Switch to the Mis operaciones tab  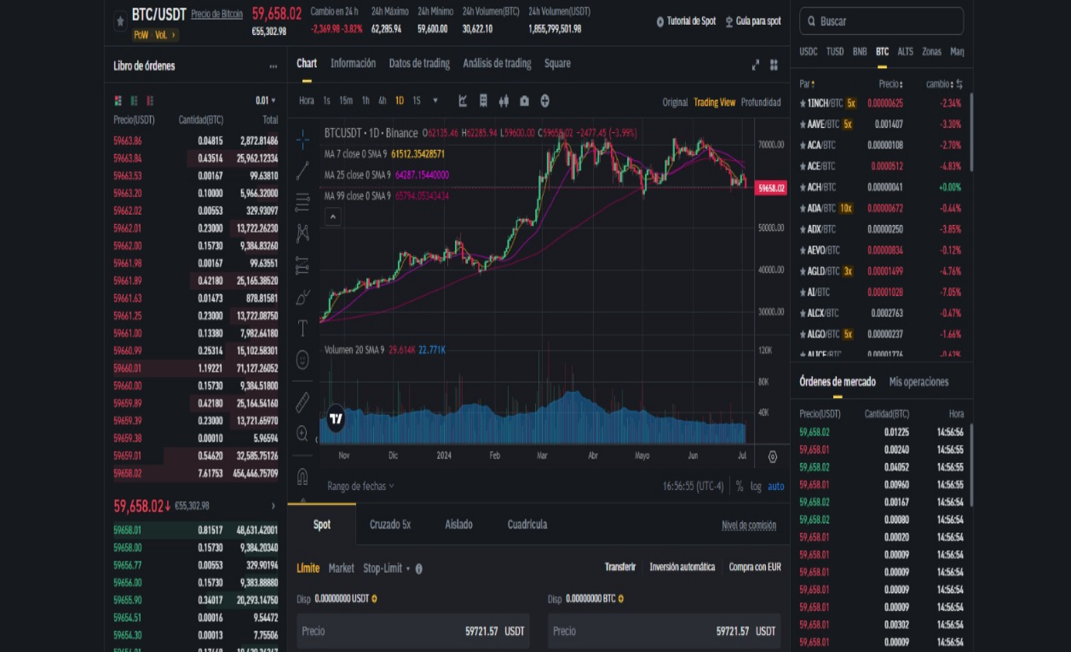coord(918,382)
